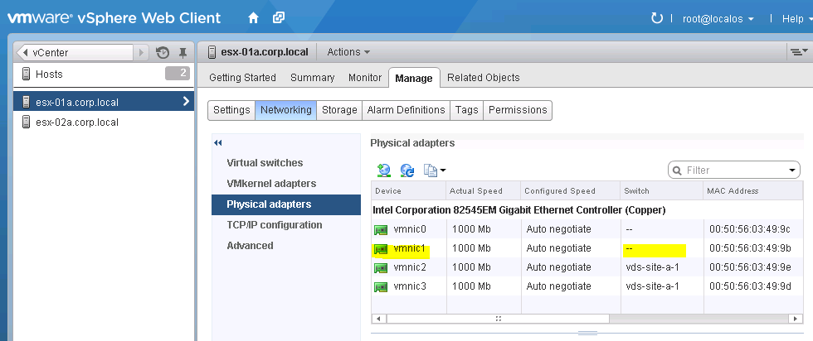The image size is (813, 341).
Task: Pin the navigator panel
Action: click(183, 52)
